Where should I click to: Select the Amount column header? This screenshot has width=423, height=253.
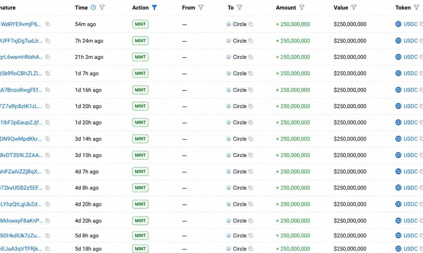click(286, 7)
